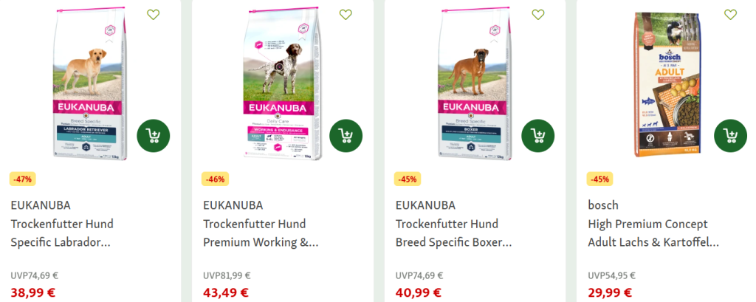756x302 pixels.
Task: Add Eukanuba Labrador food to cart
Action: click(154, 136)
